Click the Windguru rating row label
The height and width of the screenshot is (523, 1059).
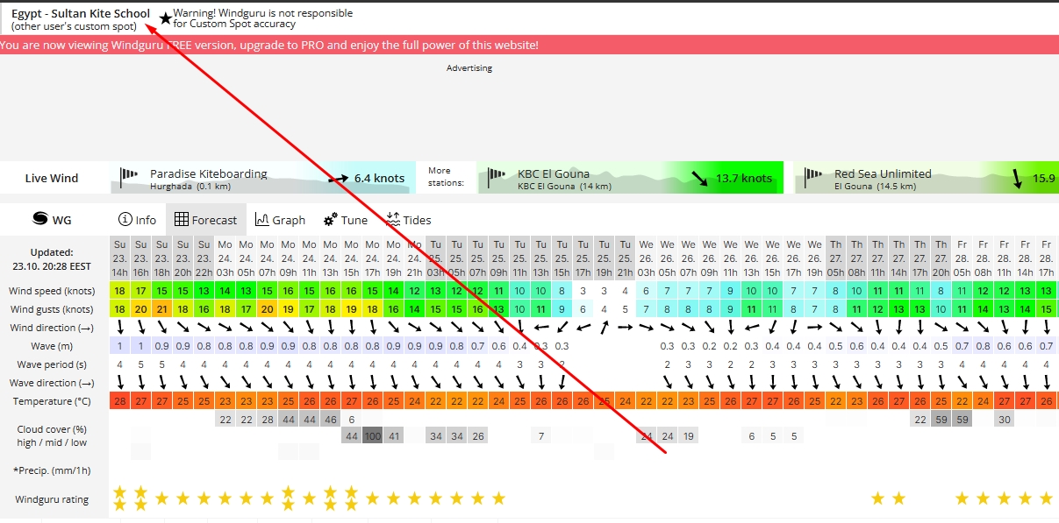tap(52, 499)
